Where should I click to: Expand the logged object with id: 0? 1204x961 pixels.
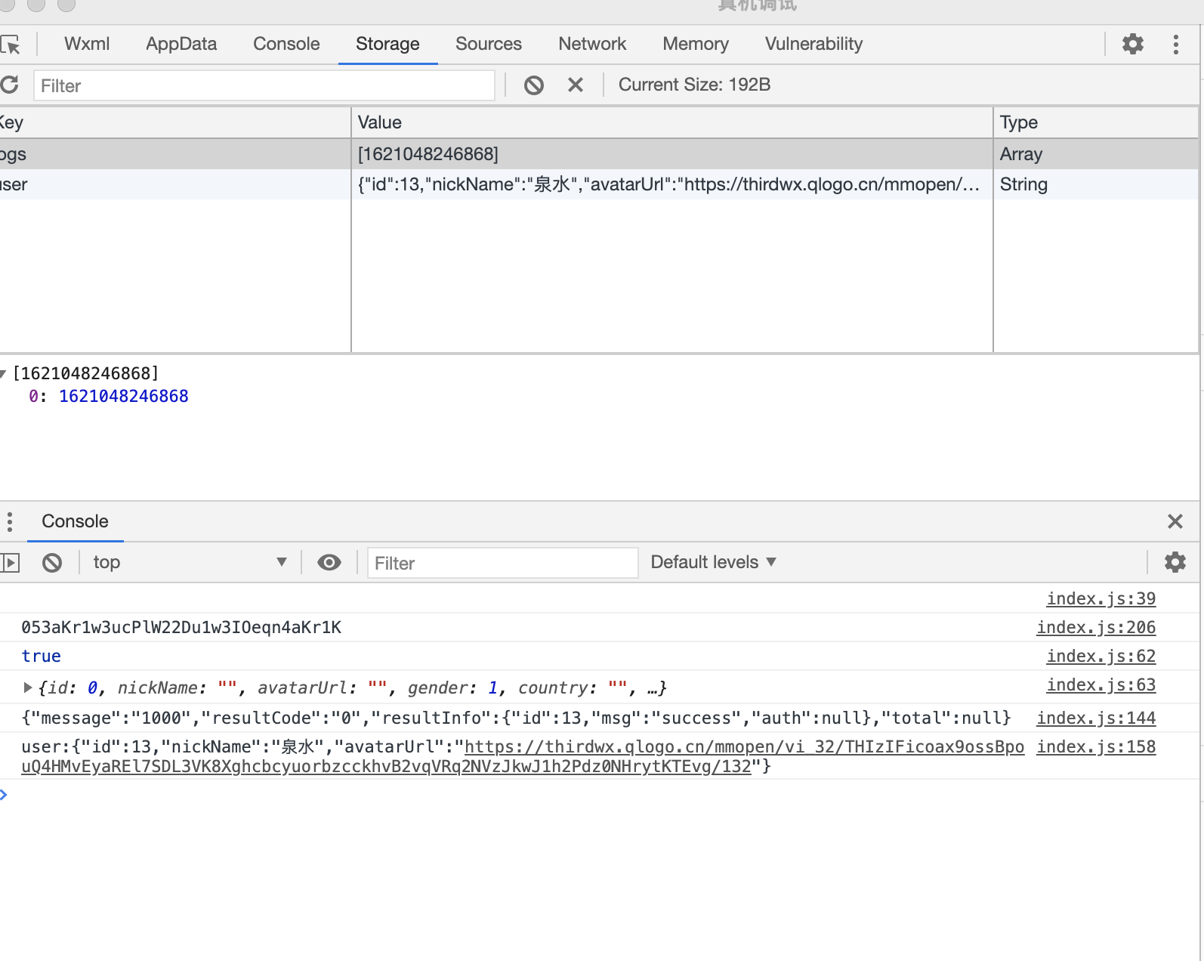pyautogui.click(x=28, y=688)
